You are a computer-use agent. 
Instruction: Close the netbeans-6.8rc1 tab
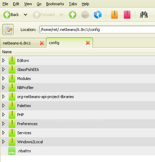42,43
